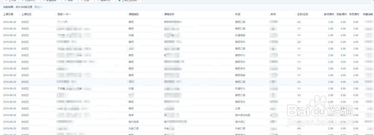Close the 报表中心 tab

[113, 1]
